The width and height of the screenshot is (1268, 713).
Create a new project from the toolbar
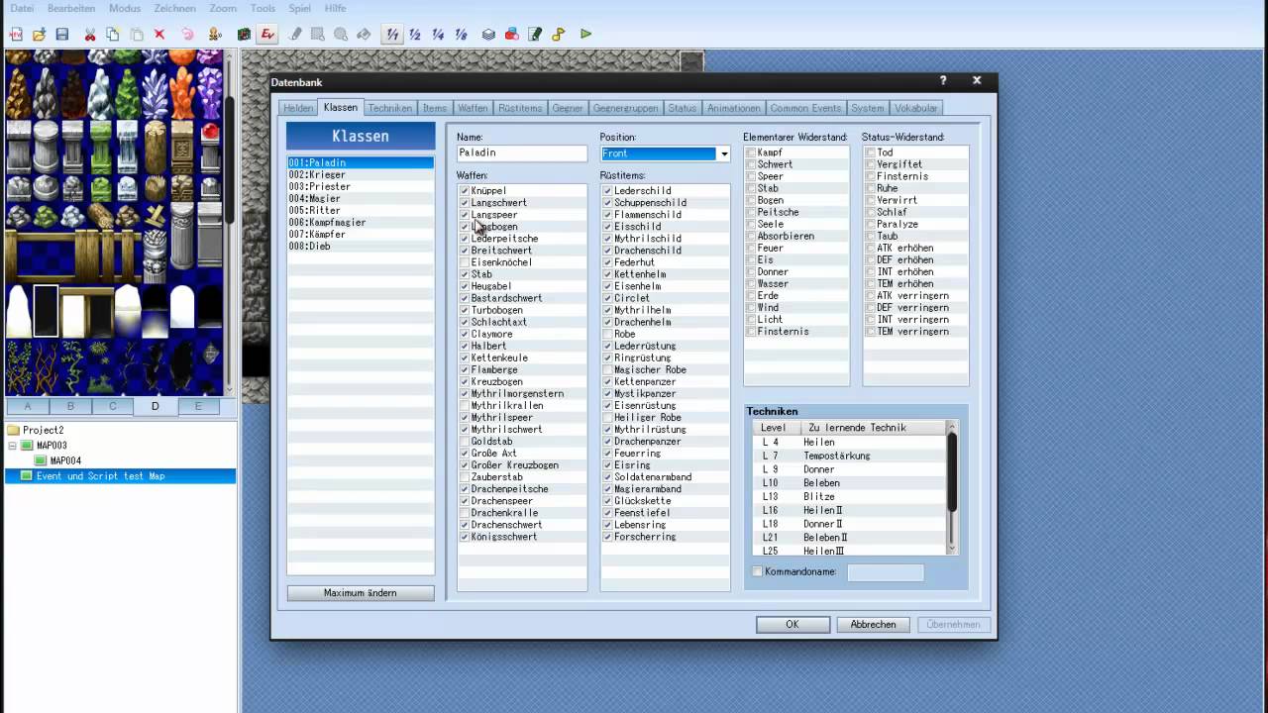[x=16, y=34]
